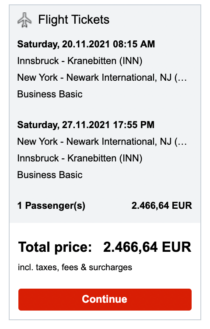Screen dimensions: 210x329
Task: Click the total amount 2.466,64 EUR
Action: tap(147, 247)
